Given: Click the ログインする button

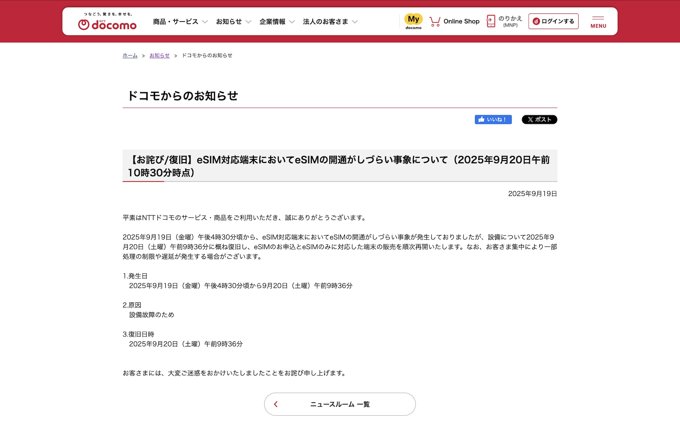Looking at the screenshot, I should pos(553,21).
